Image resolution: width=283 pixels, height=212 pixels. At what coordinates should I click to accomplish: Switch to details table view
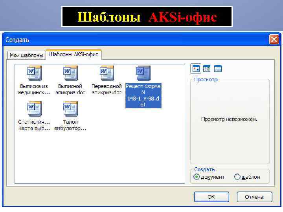(218, 69)
